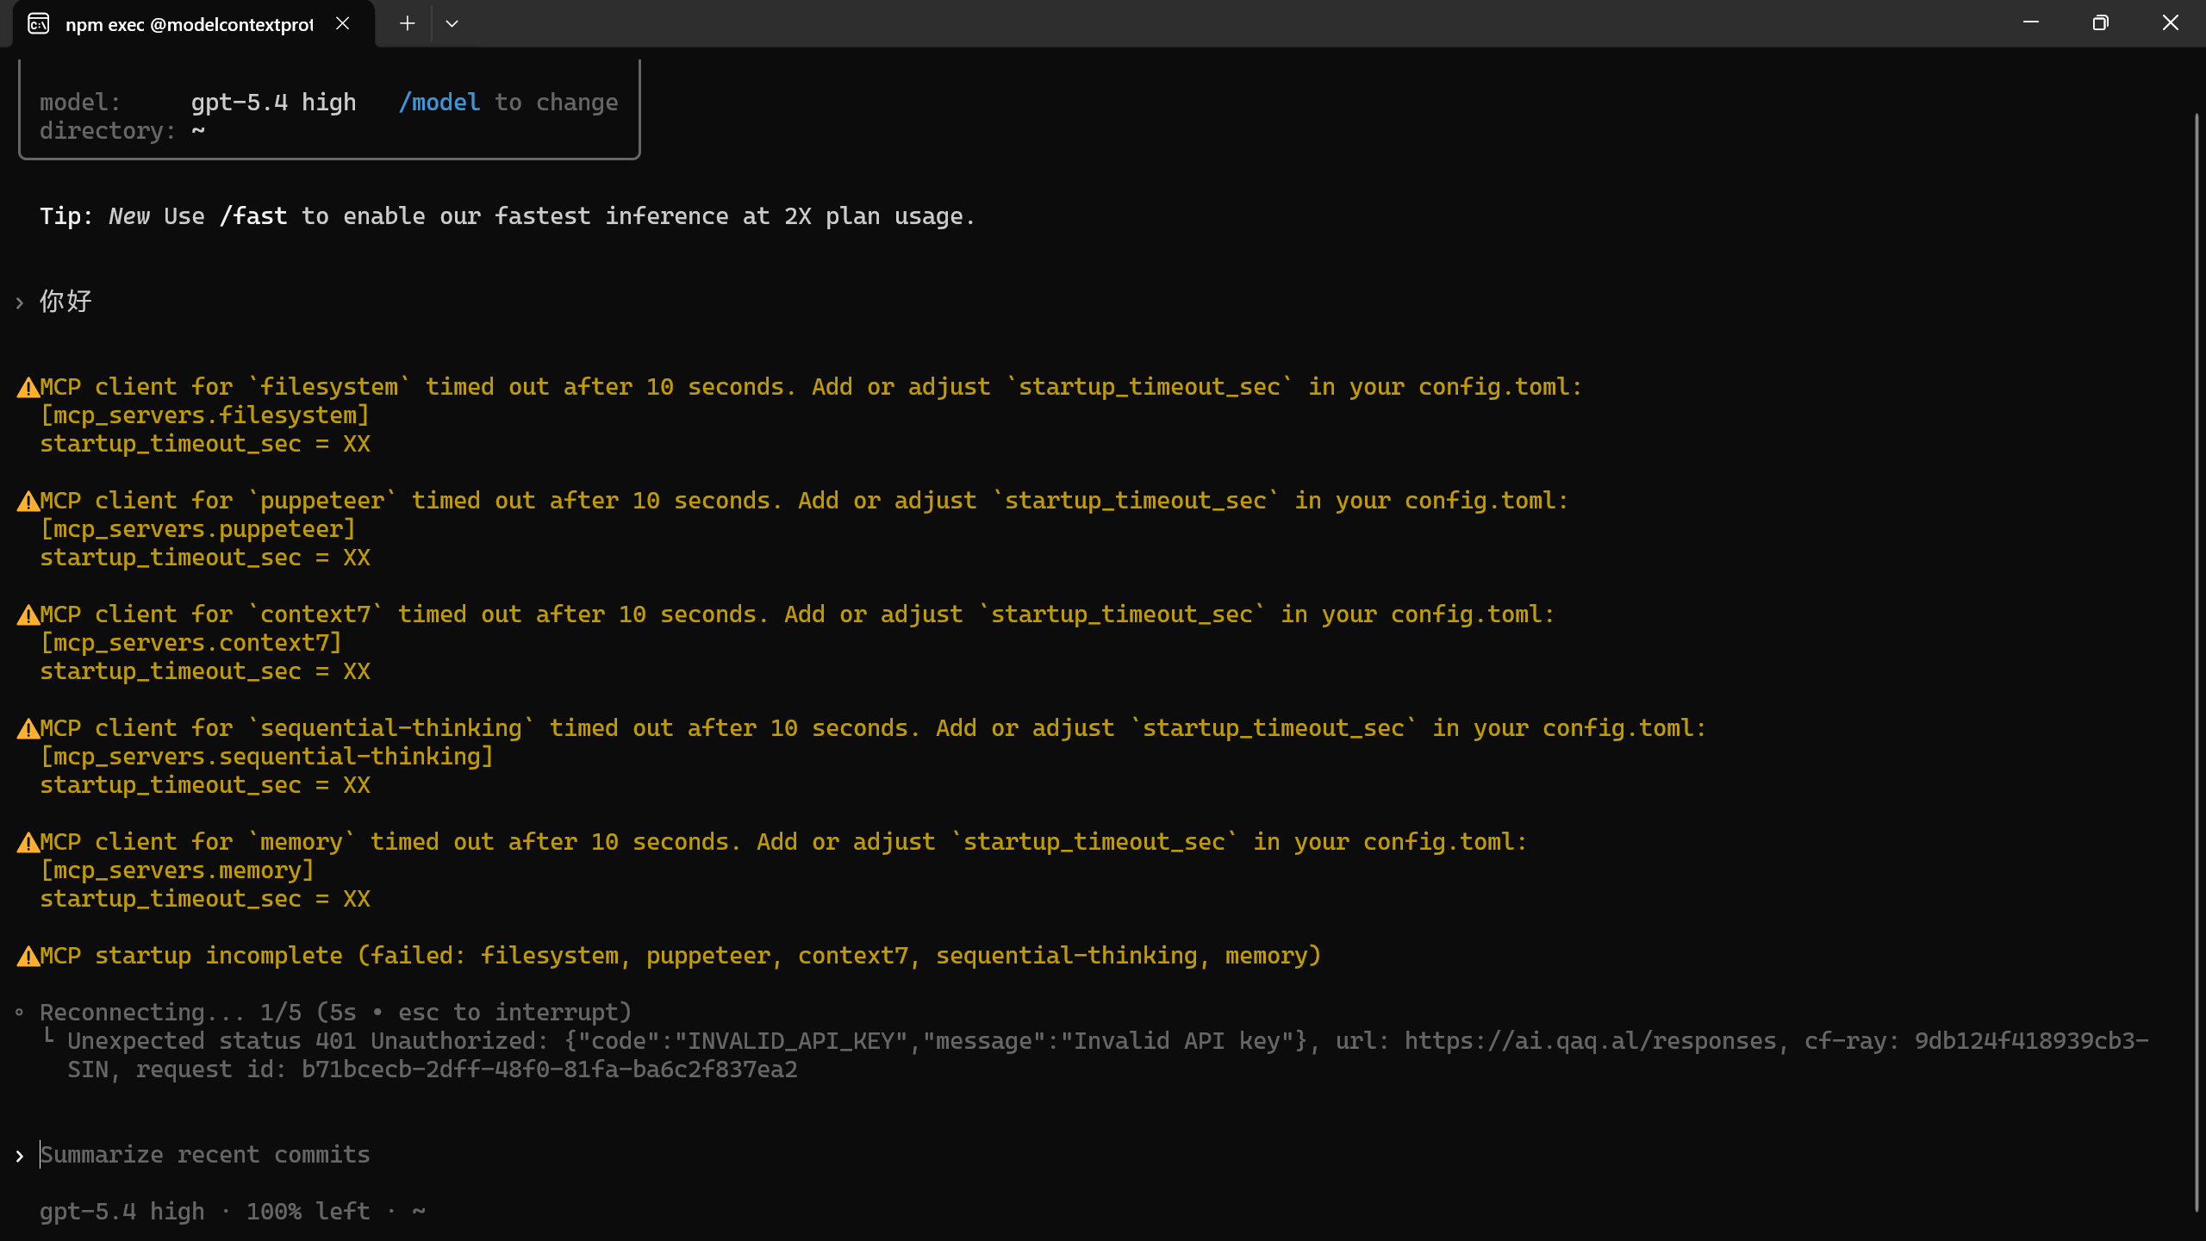This screenshot has width=2206, height=1241.
Task: Click the vertical scrollbar thumb
Action: pyautogui.click(x=2196, y=664)
